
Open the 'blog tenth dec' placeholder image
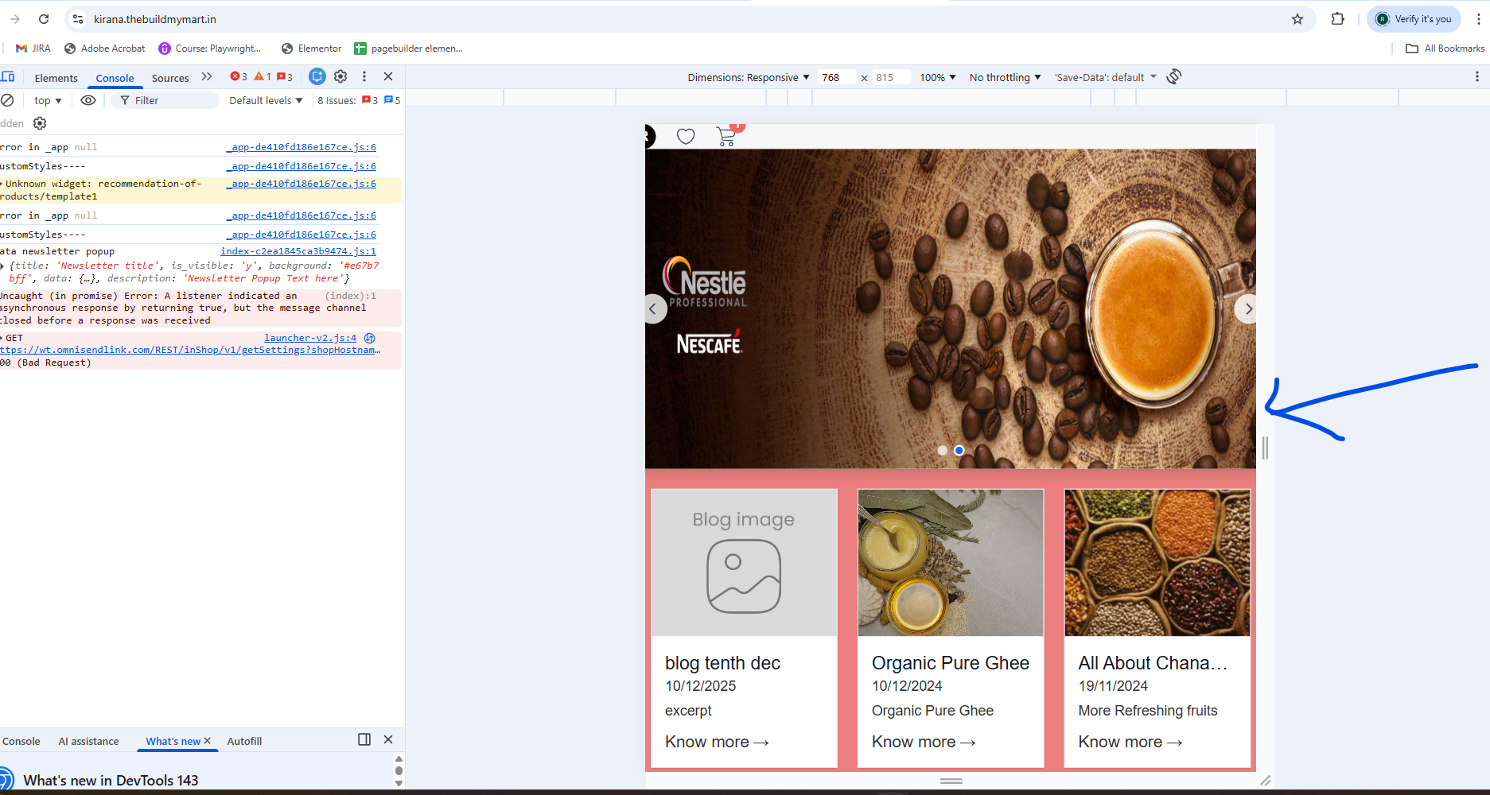click(x=744, y=562)
